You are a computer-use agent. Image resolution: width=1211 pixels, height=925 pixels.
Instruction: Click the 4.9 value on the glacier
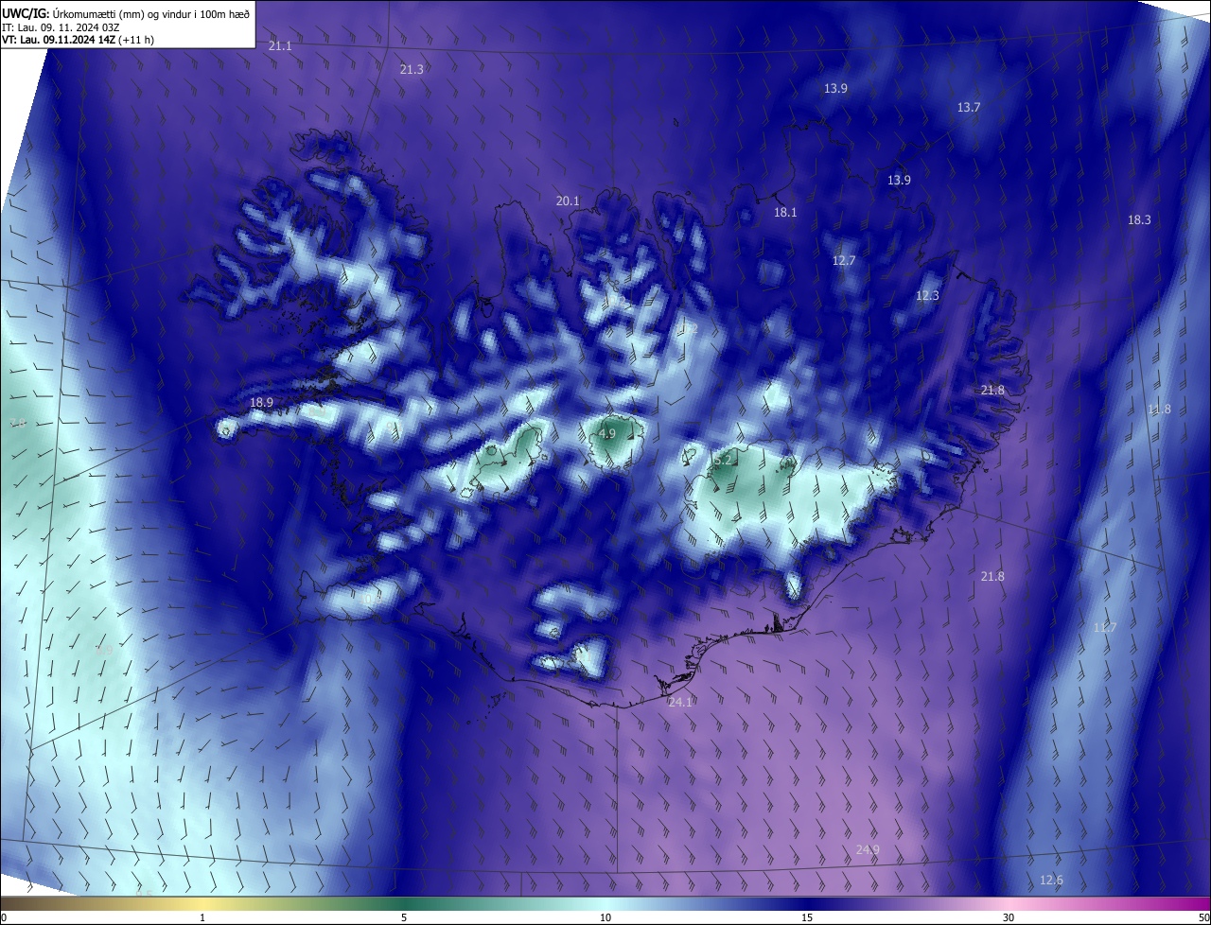(607, 433)
